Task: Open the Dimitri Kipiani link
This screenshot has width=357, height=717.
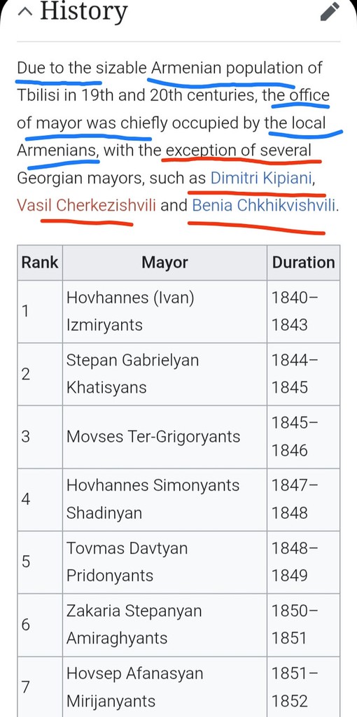Action: click(260, 178)
